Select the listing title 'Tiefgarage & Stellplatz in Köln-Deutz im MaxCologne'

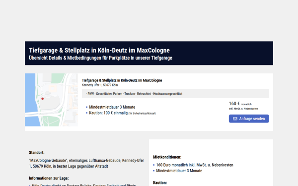point(122,80)
